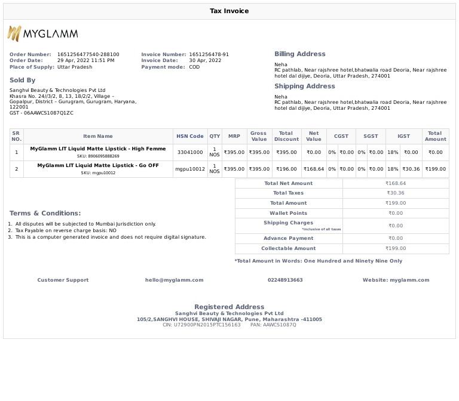The width and height of the screenshot is (459, 401).
Task: Click the Sold By heading
Action: coord(23,80)
